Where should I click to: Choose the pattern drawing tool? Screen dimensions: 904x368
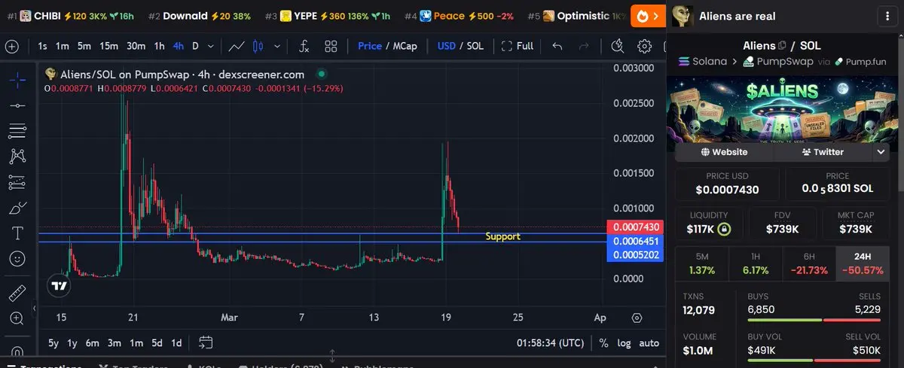click(x=17, y=157)
